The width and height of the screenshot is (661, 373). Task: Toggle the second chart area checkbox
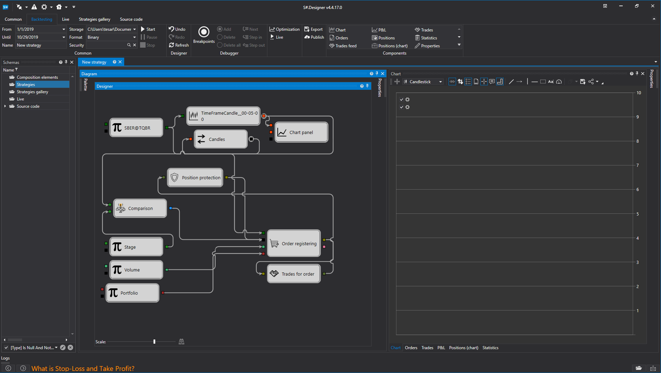pos(402,107)
